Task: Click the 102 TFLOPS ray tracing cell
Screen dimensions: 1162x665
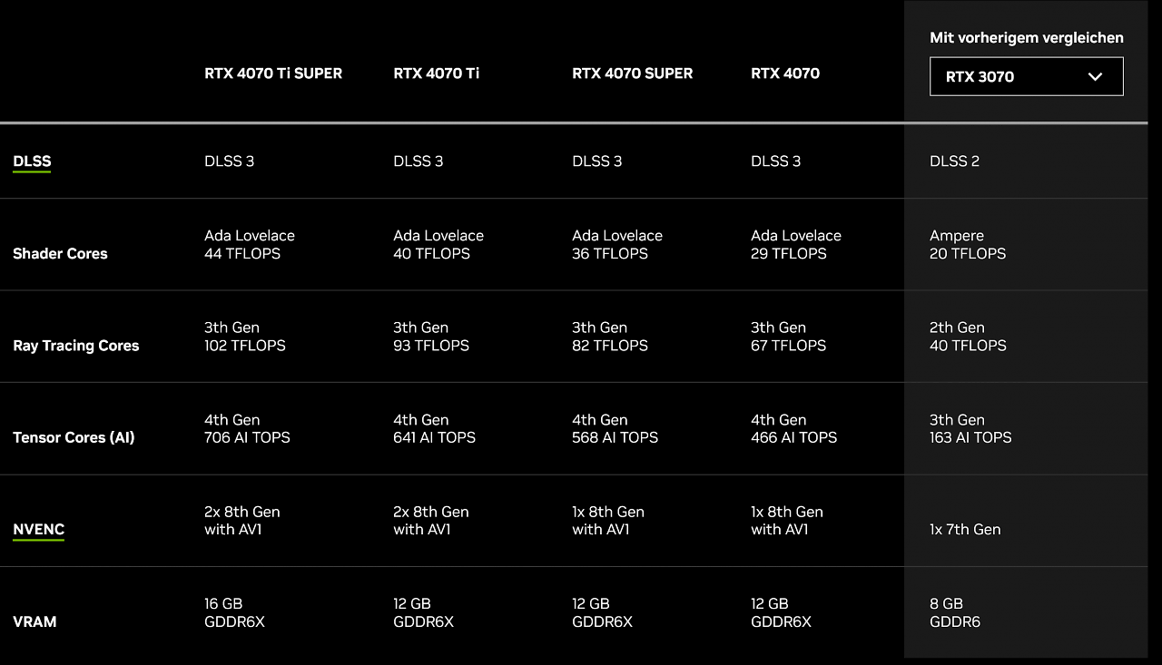Action: [245, 337]
